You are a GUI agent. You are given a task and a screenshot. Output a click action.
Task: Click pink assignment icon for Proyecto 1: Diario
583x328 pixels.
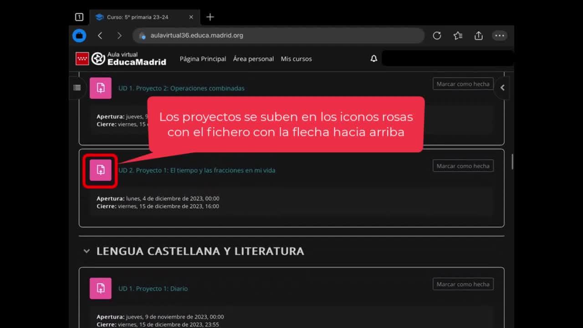coord(101,288)
